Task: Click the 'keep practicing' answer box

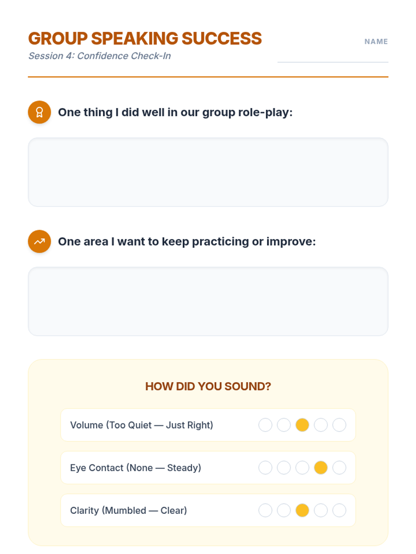Action: [208, 301]
